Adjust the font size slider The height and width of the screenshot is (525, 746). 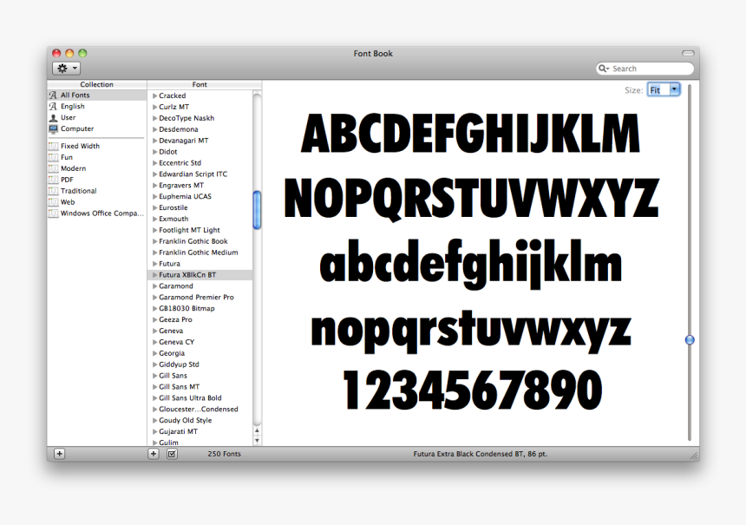pos(689,340)
